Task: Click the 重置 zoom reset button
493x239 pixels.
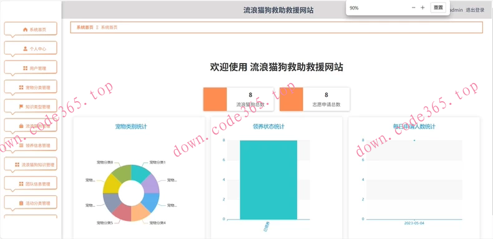Action: coord(438,8)
